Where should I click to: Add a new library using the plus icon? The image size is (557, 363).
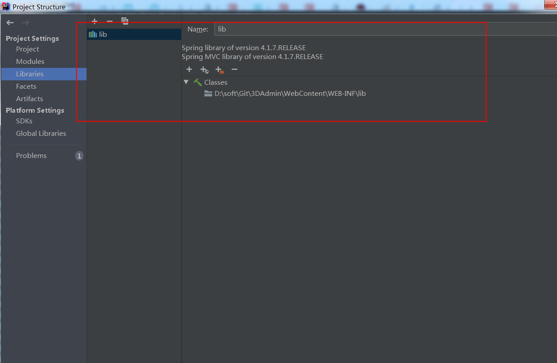coord(94,21)
